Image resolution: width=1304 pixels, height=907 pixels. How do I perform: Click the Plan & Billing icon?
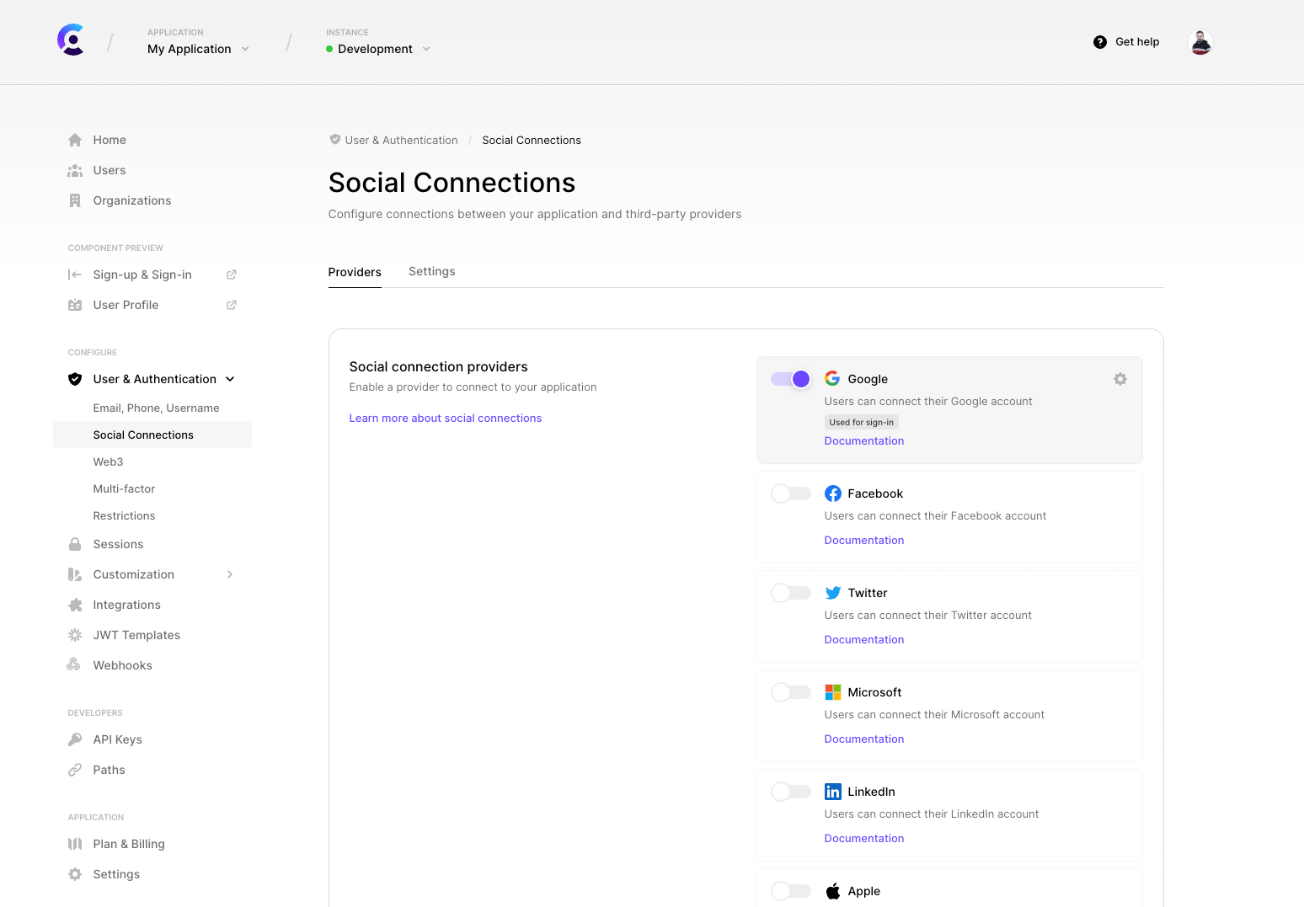(75, 844)
